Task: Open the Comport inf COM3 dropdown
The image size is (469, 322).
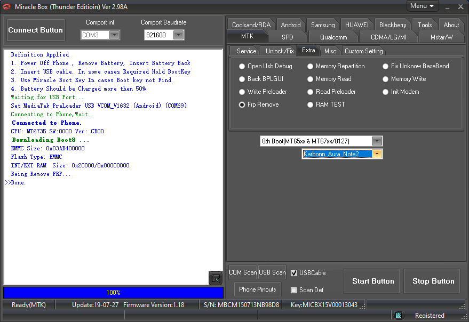Action: [x=114, y=35]
